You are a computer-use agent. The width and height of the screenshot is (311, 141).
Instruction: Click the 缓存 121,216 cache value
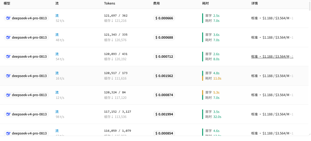115,21
